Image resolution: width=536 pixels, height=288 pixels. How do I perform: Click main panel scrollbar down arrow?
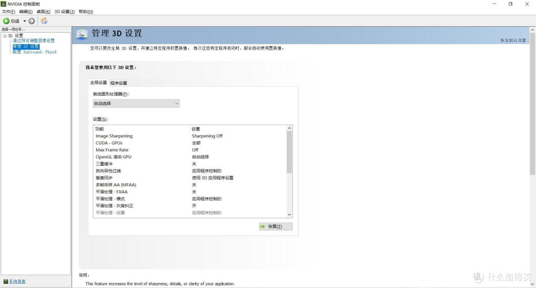(533, 284)
